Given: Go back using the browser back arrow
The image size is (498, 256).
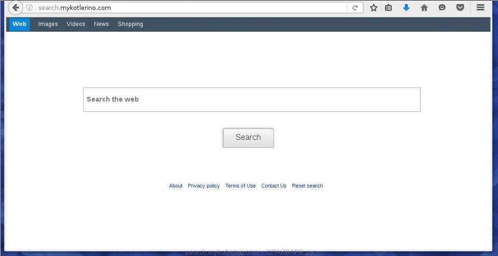Looking at the screenshot, I should pos(15,8).
